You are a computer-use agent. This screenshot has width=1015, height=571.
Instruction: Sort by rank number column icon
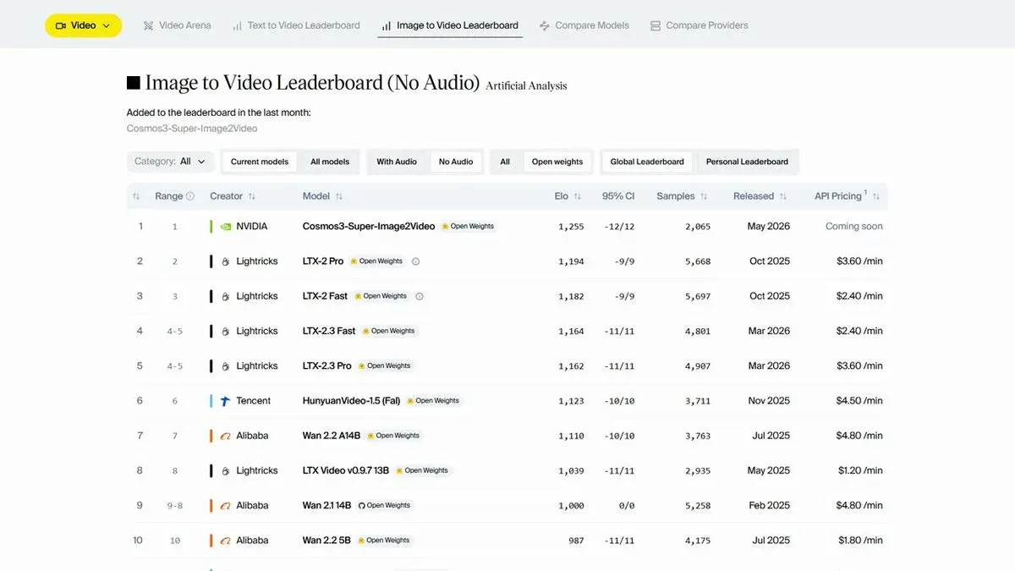[136, 196]
